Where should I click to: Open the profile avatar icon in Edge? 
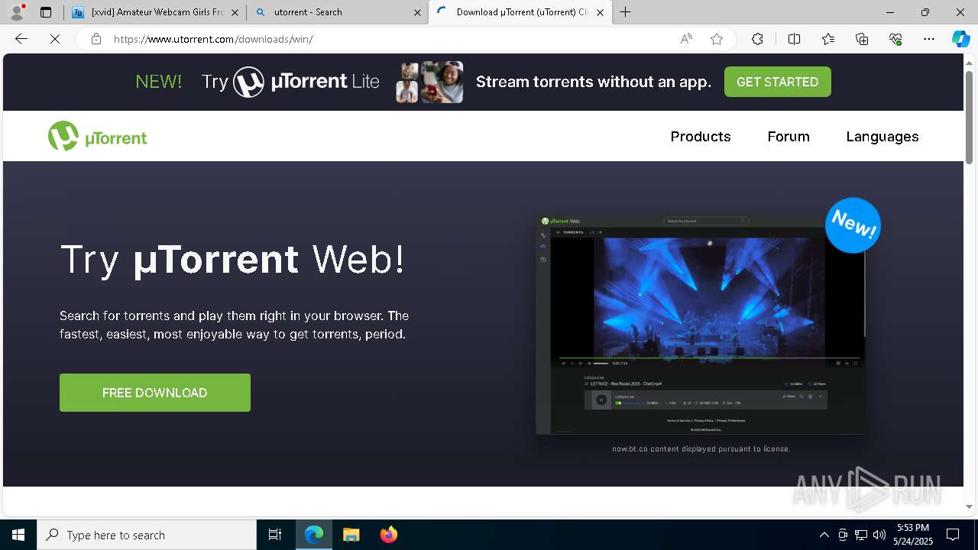[17, 12]
